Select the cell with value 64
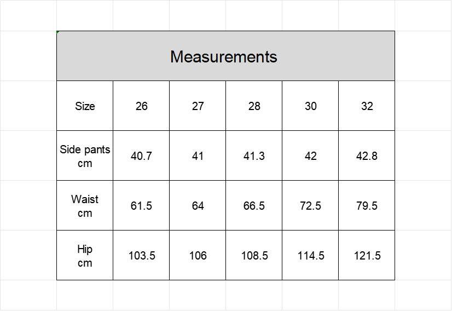The height and width of the screenshot is (311, 452). (198, 206)
